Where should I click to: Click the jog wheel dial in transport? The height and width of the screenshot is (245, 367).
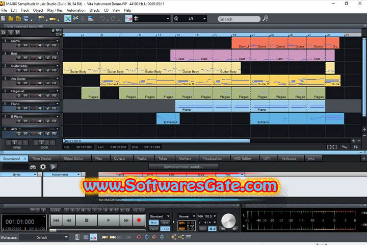228,220
